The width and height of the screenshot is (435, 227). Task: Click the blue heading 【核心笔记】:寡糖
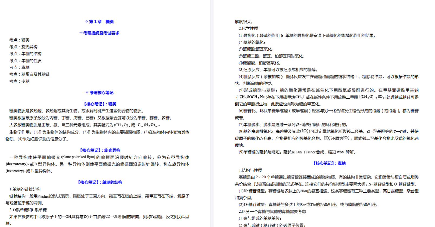click(x=329, y=163)
